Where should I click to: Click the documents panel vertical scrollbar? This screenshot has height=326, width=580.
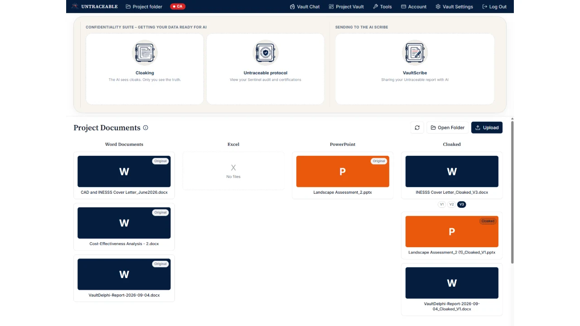click(512, 192)
